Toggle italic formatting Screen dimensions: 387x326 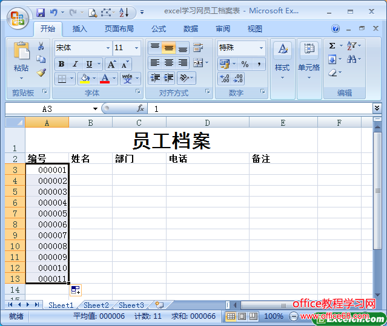click(75, 64)
